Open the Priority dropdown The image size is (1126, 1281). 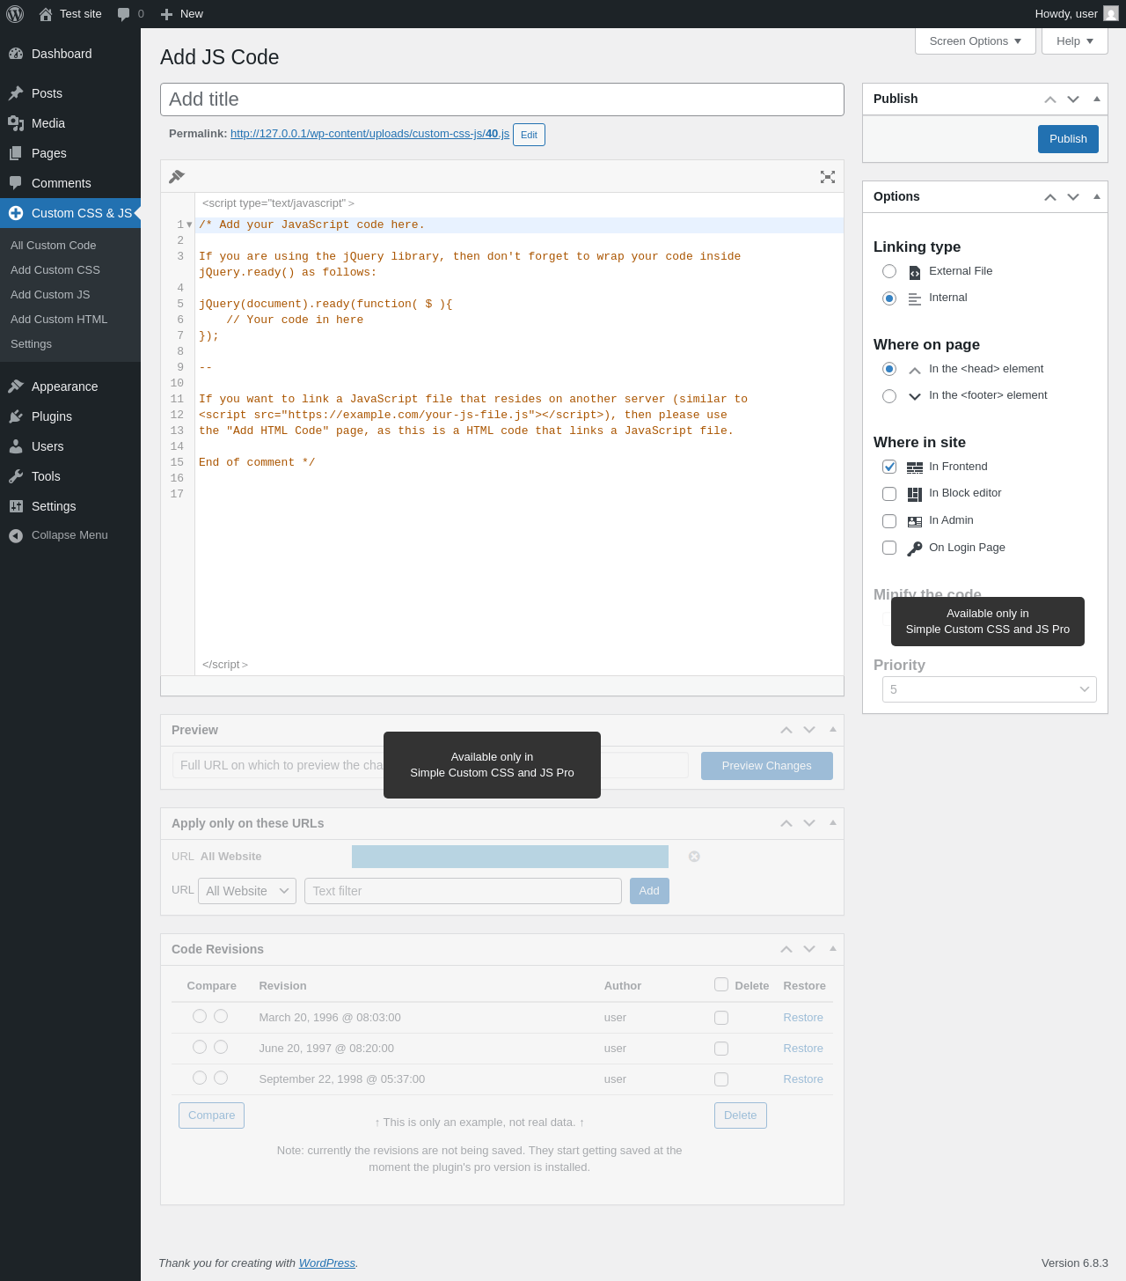click(x=990, y=689)
